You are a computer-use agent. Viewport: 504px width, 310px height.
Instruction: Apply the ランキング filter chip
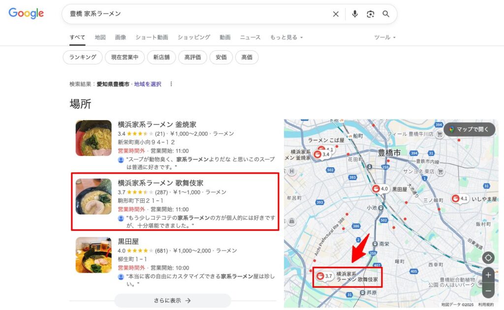pyautogui.click(x=83, y=57)
